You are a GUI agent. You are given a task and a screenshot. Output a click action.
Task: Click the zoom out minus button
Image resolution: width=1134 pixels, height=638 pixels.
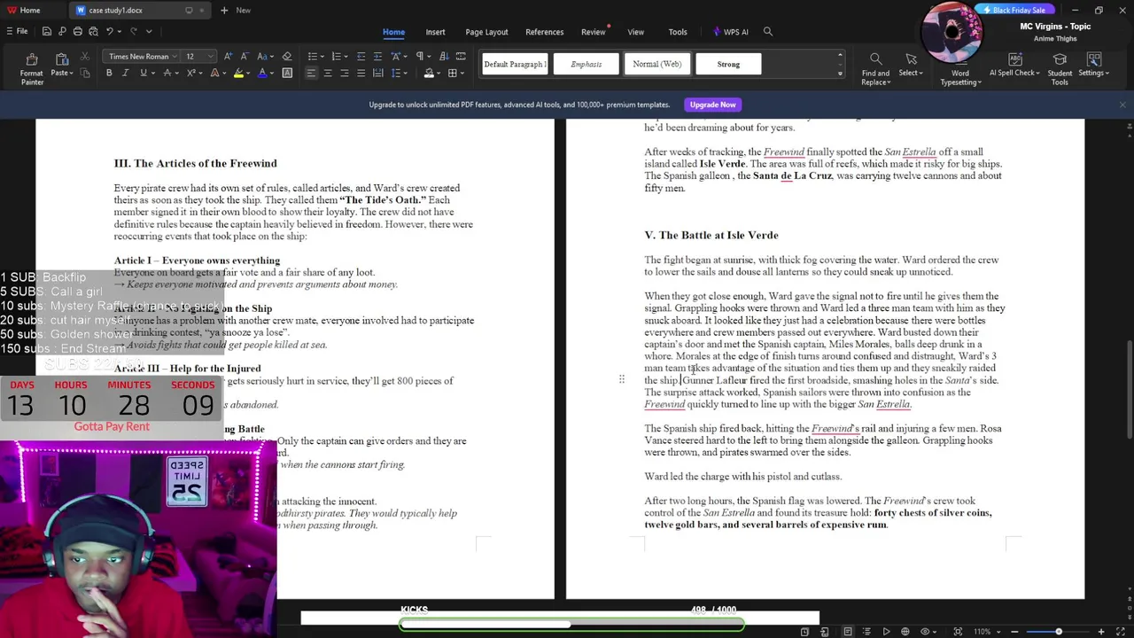click(1014, 632)
